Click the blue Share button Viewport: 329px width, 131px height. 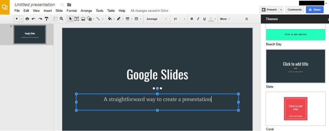pyautogui.click(x=314, y=10)
